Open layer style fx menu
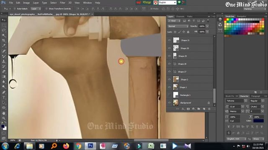 [183, 109]
